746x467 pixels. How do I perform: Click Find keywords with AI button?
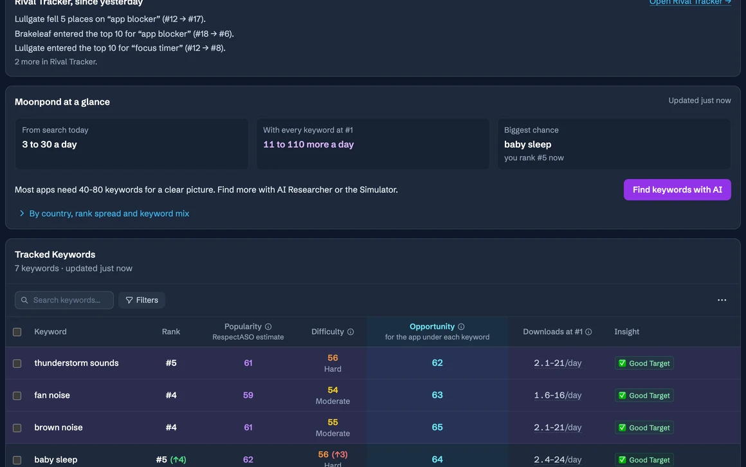[677, 190]
